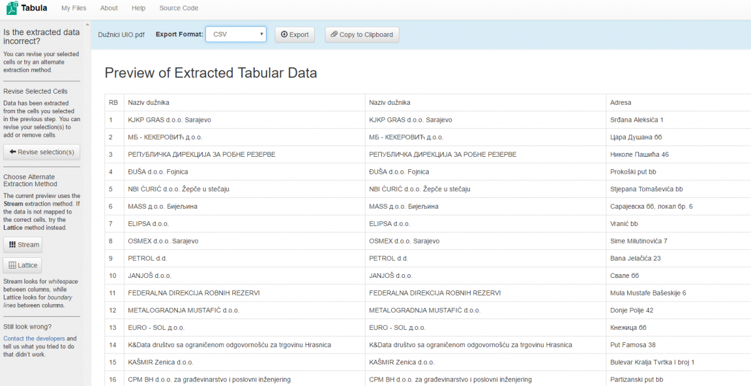Select the address cell Srđana Aleksića 1

point(678,120)
